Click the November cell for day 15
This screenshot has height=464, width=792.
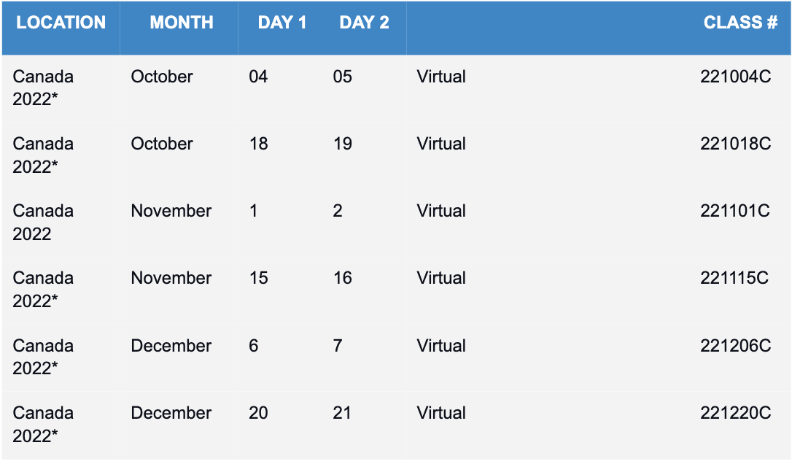pyautogui.click(x=171, y=277)
